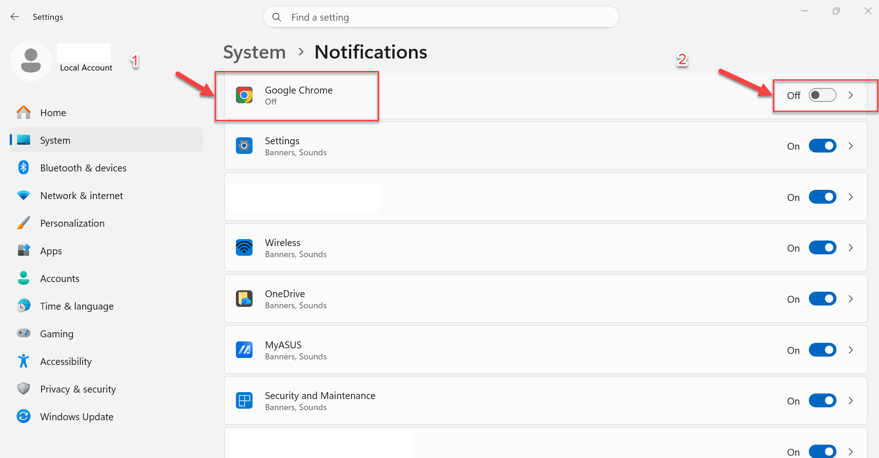
Task: Open Settings app notification details chevron
Action: [851, 146]
